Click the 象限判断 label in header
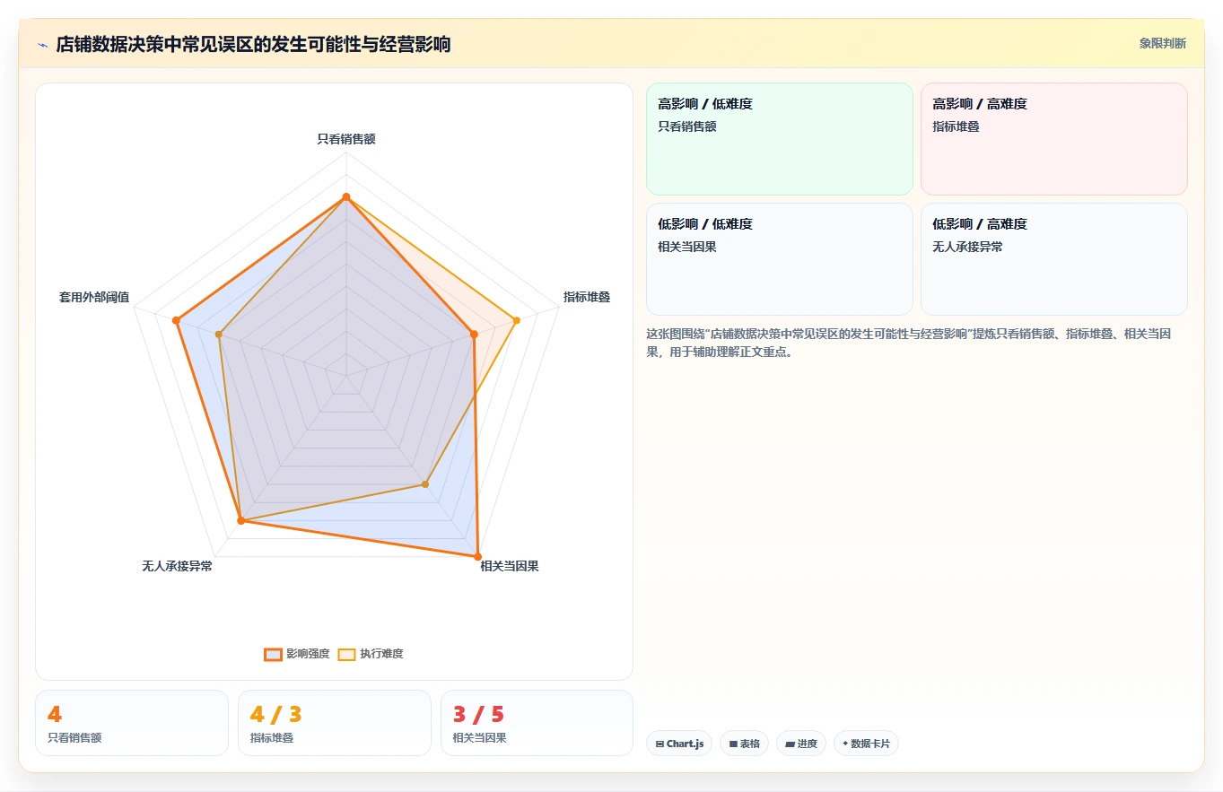The height and width of the screenshot is (792, 1223). pyautogui.click(x=1162, y=43)
